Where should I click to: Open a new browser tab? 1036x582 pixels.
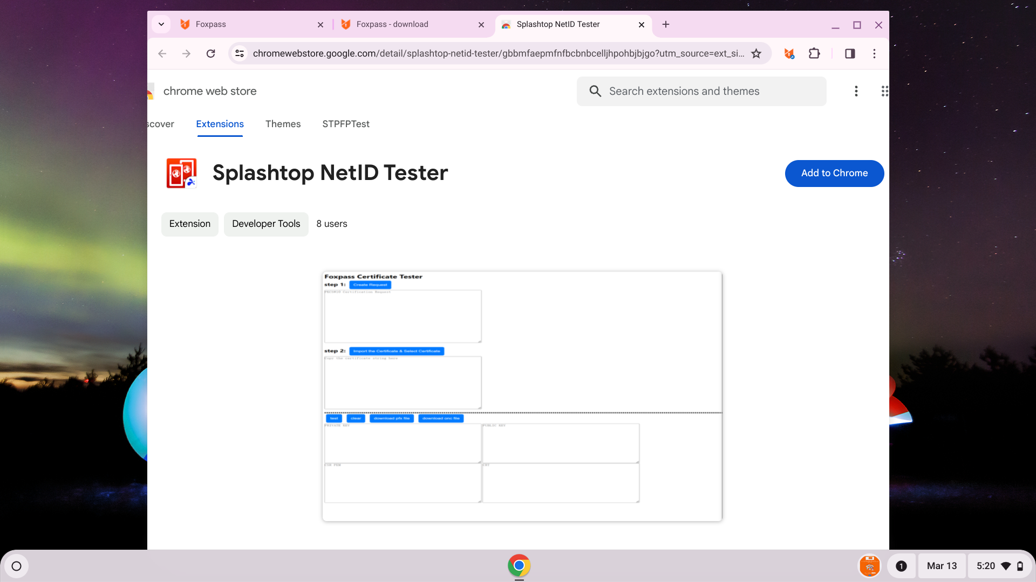coord(666,24)
